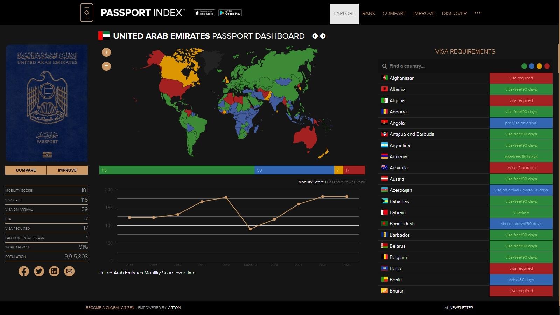Open the three-dot more menu
The image size is (560, 315).
click(x=477, y=13)
